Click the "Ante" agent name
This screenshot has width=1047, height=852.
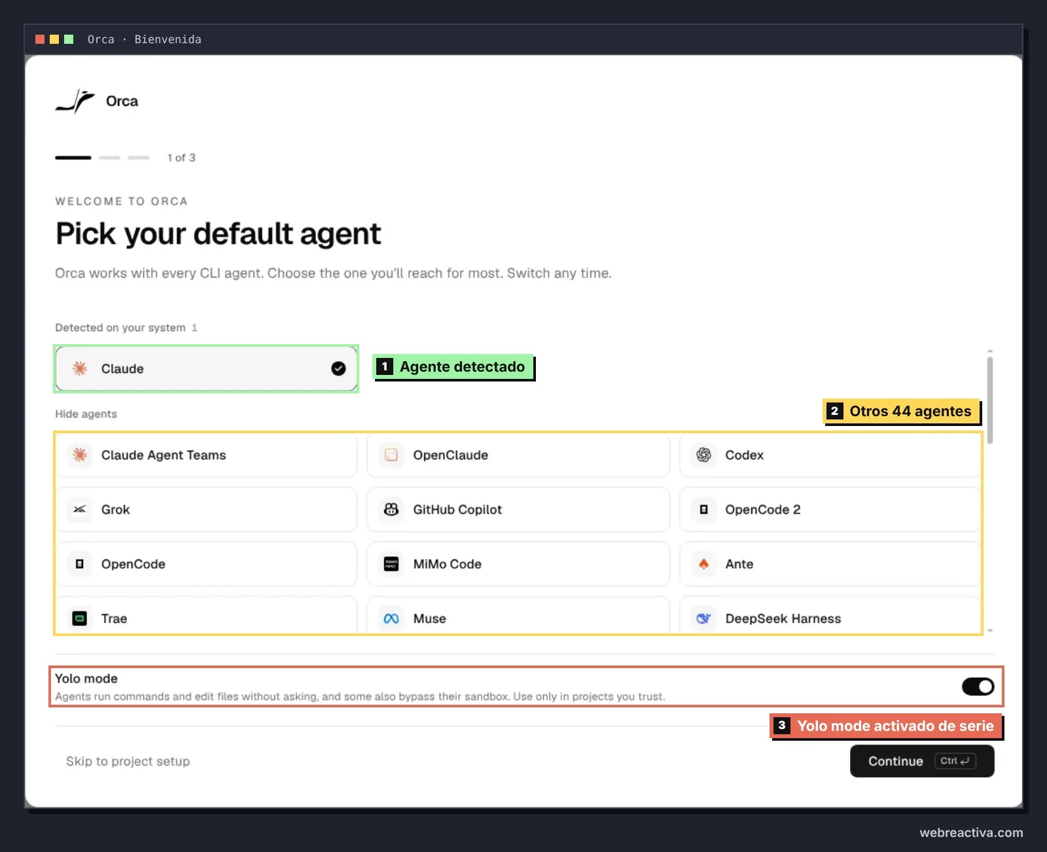[x=739, y=564]
